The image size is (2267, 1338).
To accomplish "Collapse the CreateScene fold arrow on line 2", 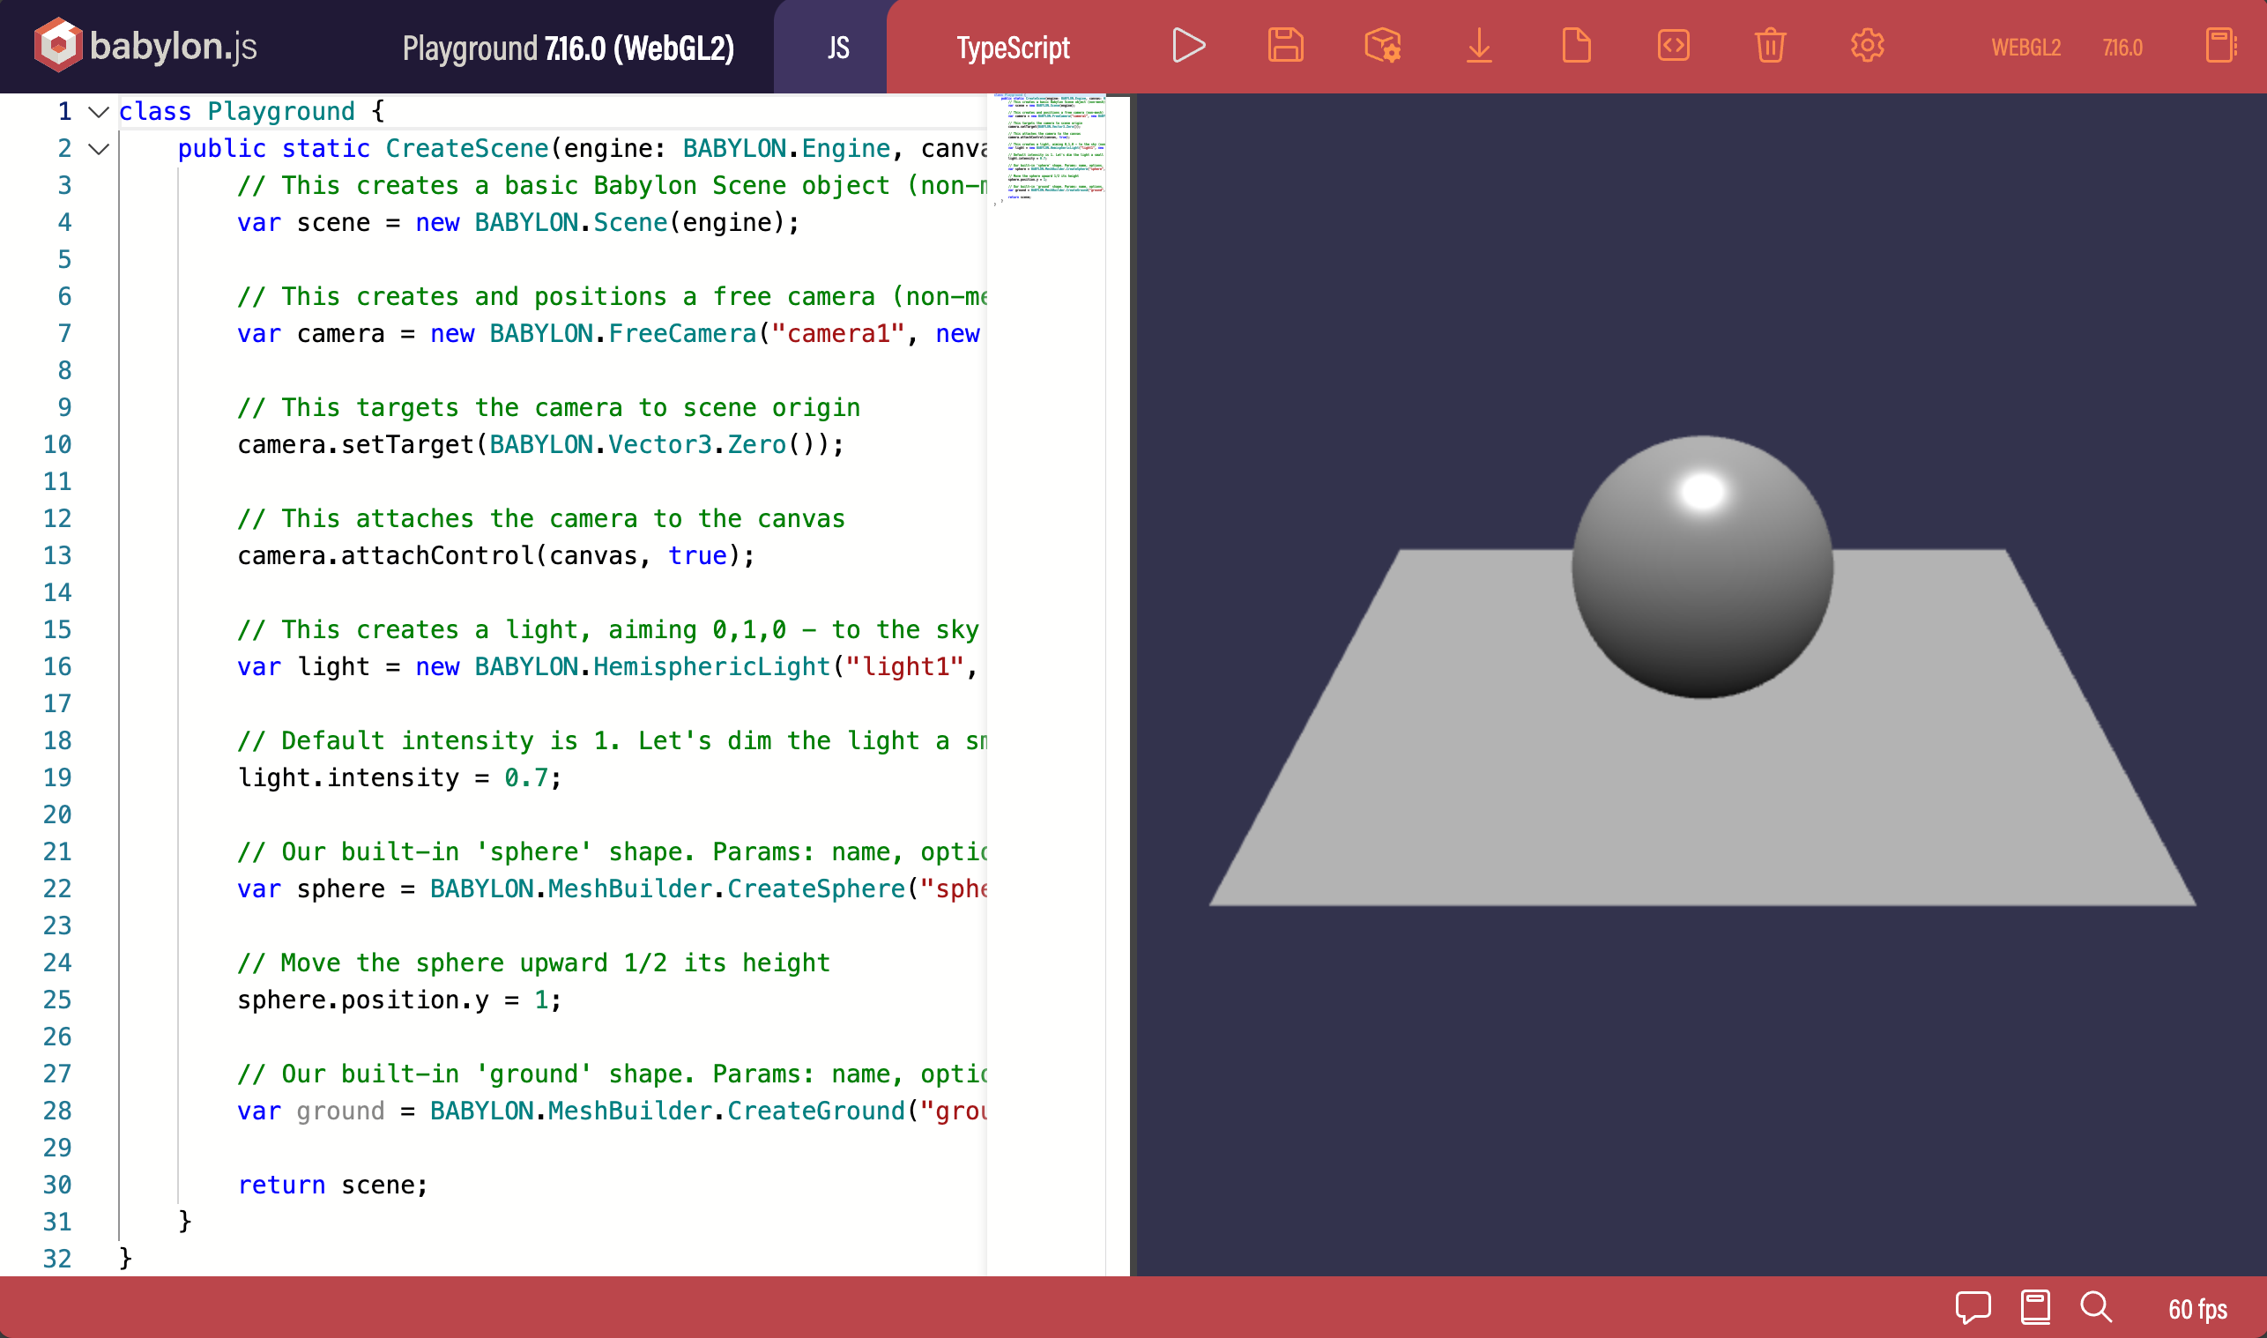I will (x=98, y=149).
